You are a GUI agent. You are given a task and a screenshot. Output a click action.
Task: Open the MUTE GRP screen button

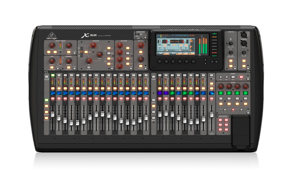(214, 53)
